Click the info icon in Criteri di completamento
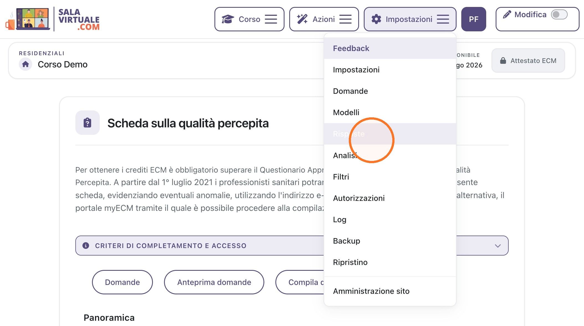 pos(86,246)
